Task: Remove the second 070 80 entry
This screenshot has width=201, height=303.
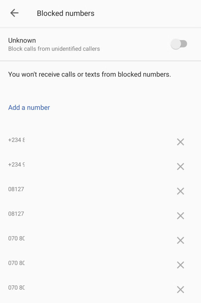Action: pos(180,265)
